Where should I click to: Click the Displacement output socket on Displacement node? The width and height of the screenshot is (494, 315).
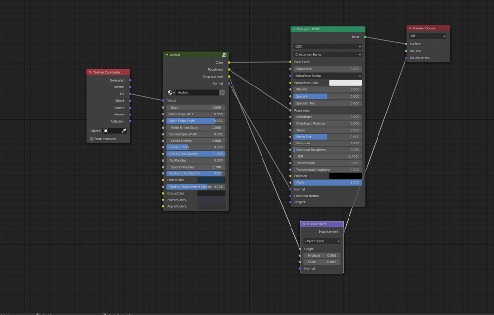click(x=344, y=232)
